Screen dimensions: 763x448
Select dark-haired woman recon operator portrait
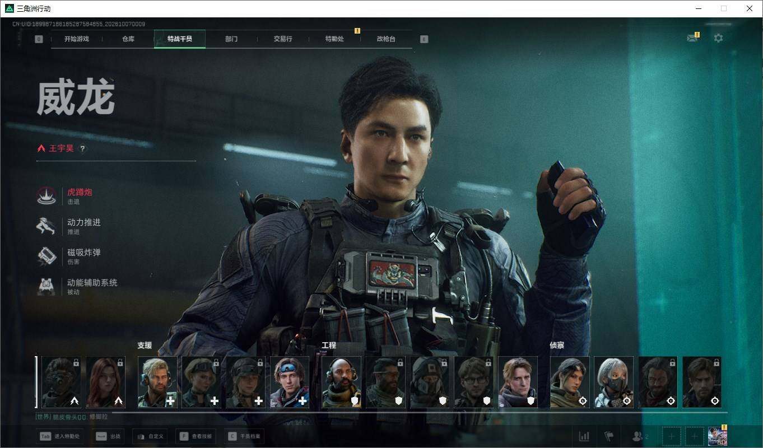point(570,382)
